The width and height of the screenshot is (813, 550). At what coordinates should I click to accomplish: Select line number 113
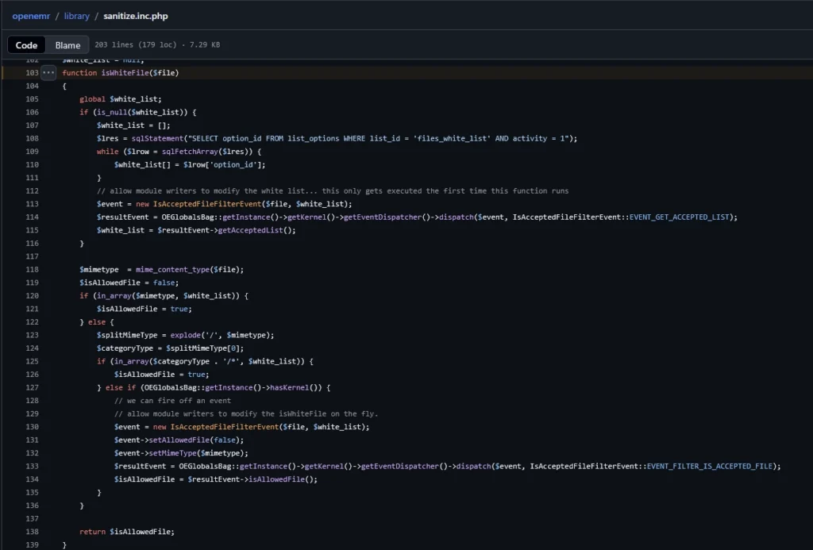[32, 204]
